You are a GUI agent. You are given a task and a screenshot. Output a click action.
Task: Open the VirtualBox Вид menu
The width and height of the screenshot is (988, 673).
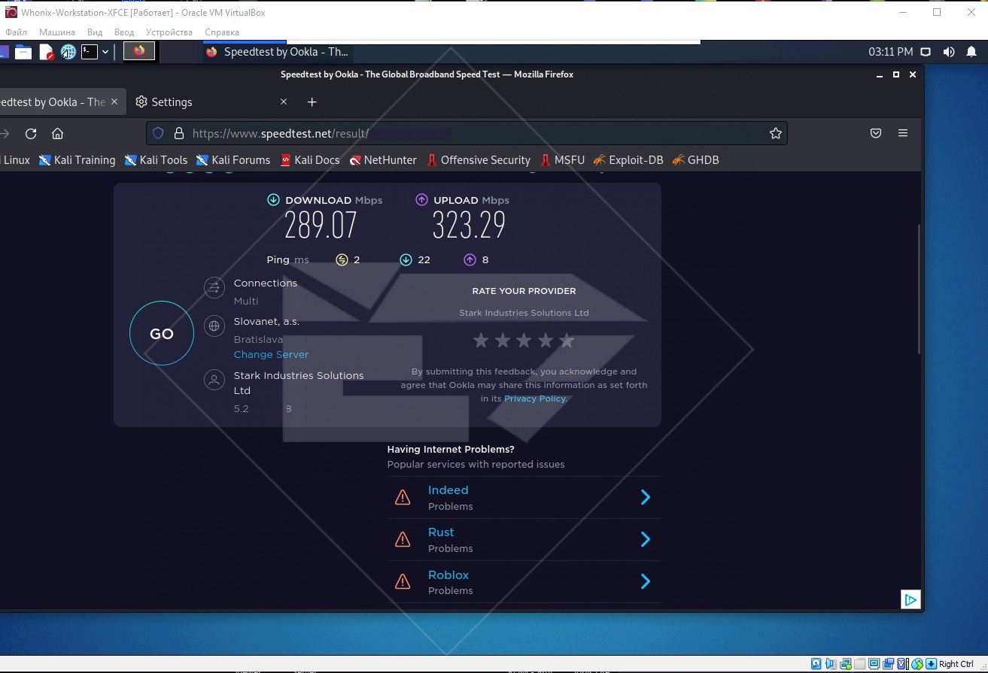[x=95, y=32]
